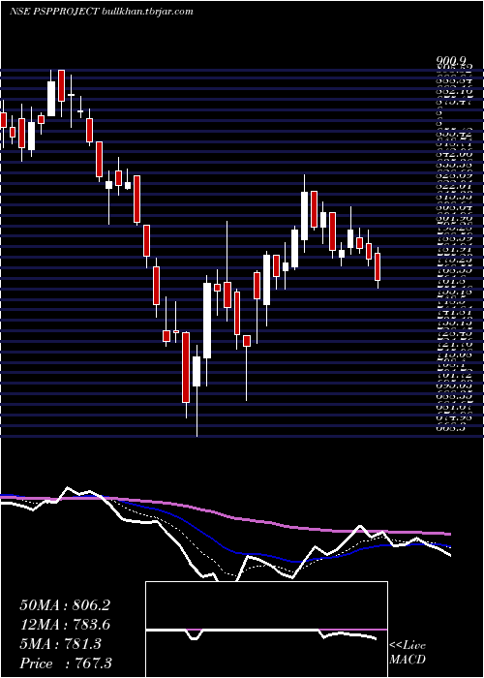Click the 5MA : 781.3 value
Screen dimensions: 484x678
60,644
